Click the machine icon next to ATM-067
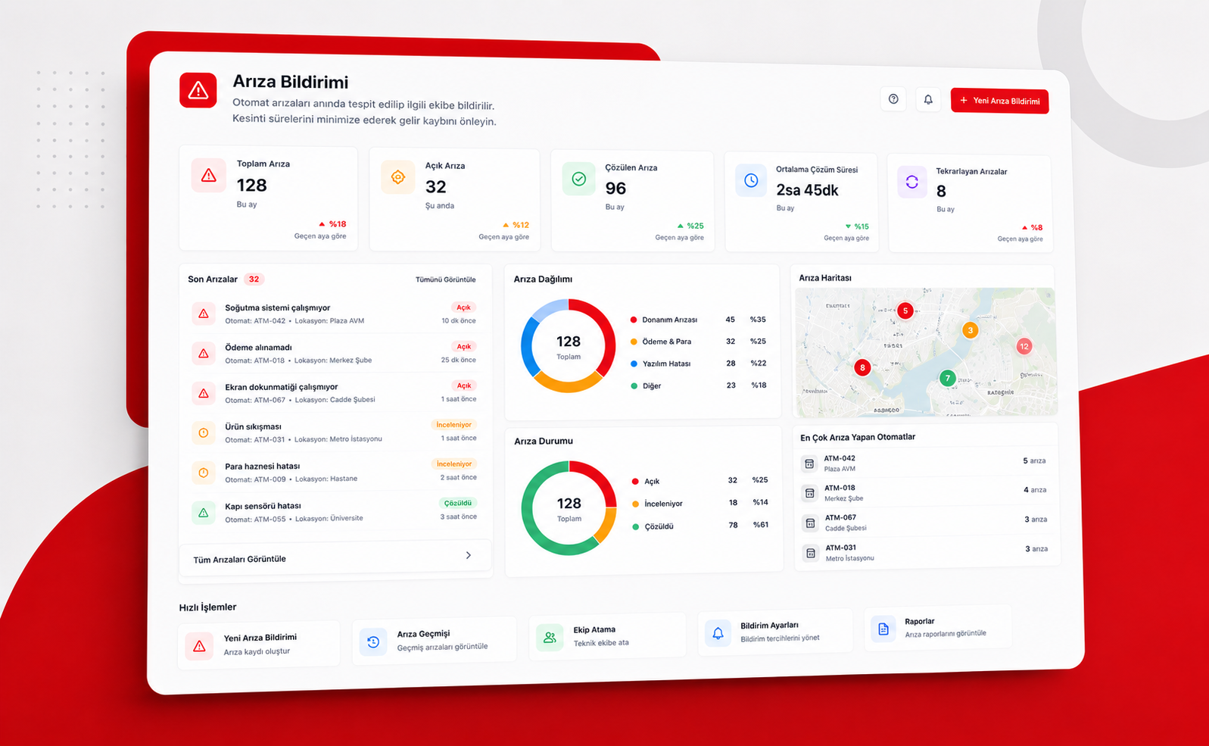The image size is (1209, 746). (x=810, y=523)
